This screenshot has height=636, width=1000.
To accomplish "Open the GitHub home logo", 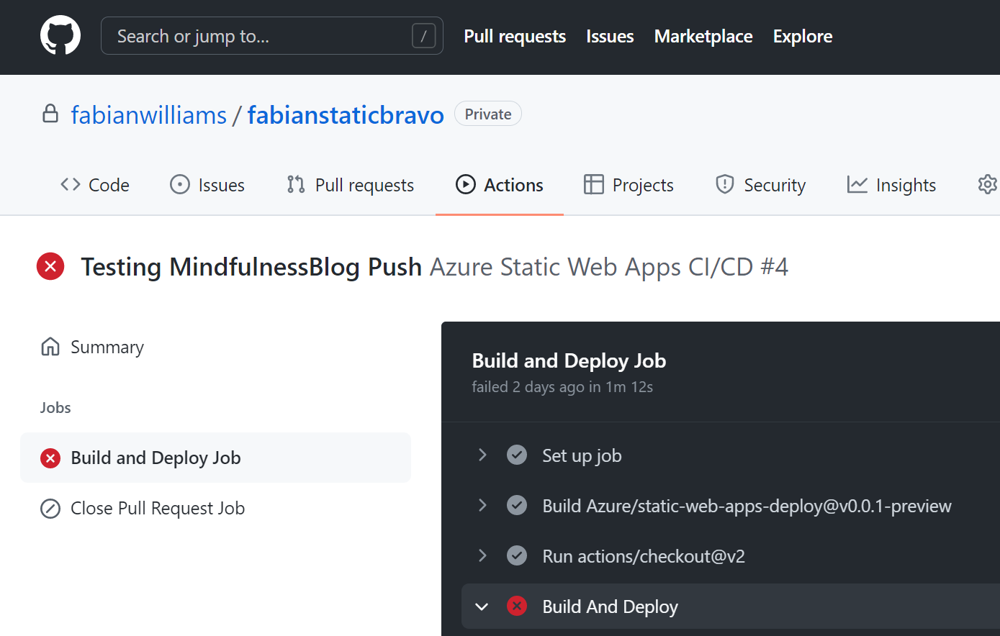I will tap(60, 35).
